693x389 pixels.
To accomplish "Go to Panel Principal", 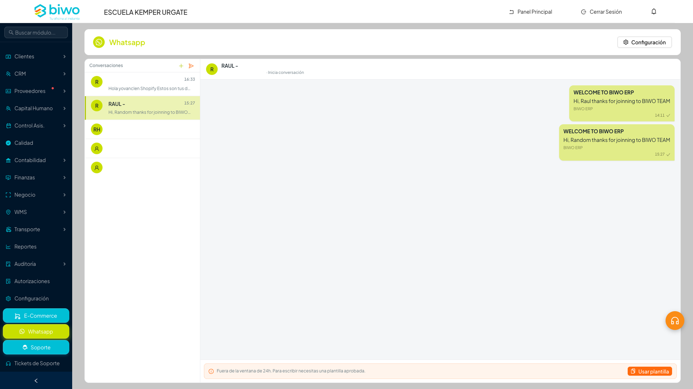I will pos(530,12).
